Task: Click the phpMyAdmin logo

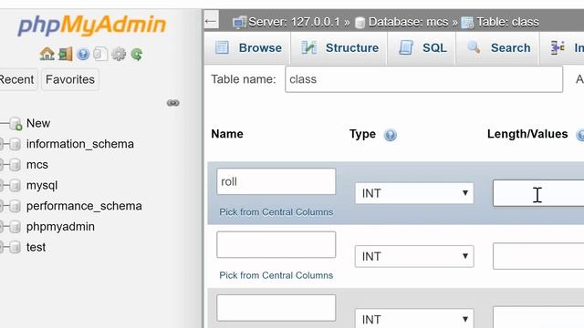Action: (91, 26)
